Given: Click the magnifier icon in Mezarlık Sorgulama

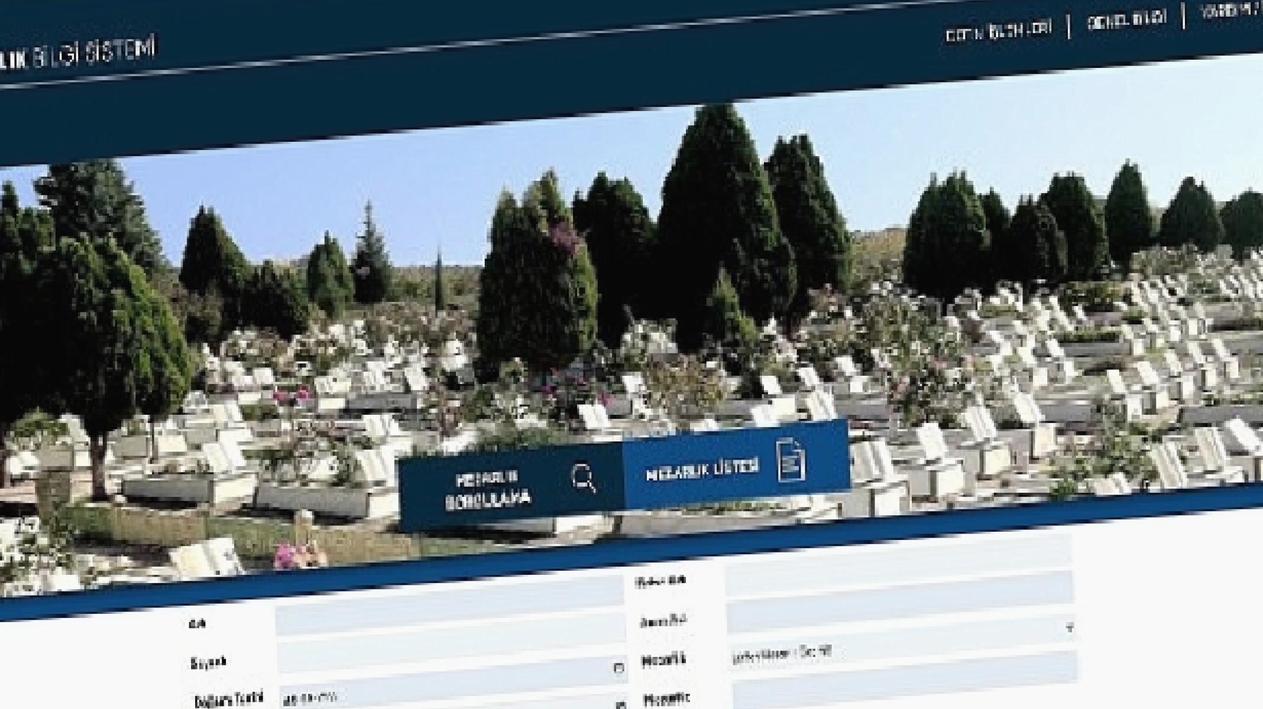Looking at the screenshot, I should [x=584, y=477].
